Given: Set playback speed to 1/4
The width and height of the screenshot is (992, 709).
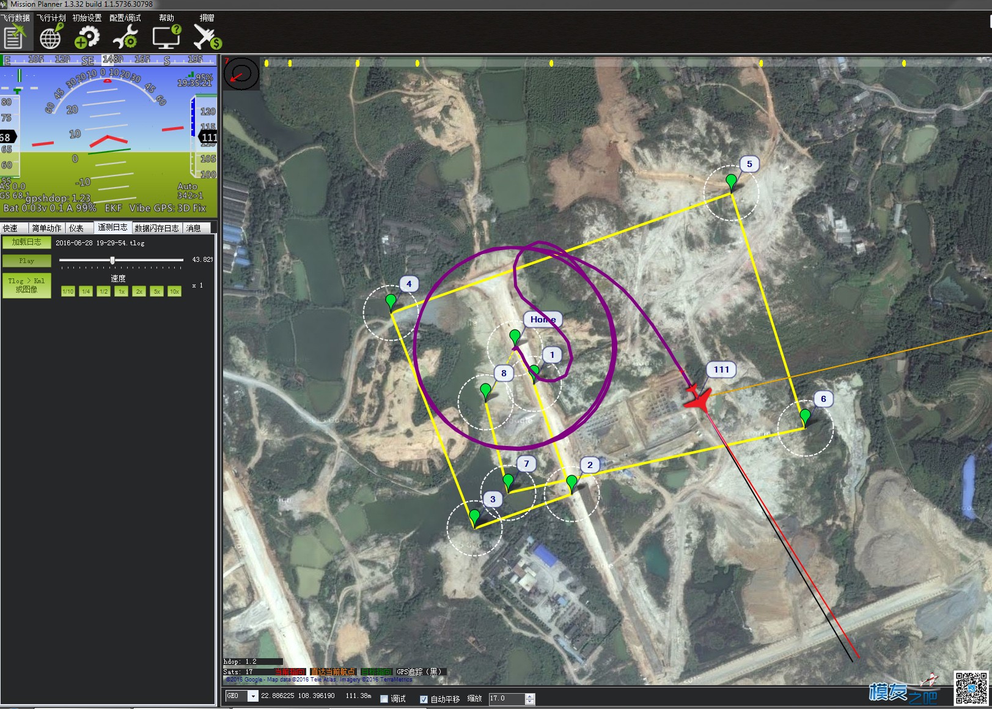Looking at the screenshot, I should (86, 291).
